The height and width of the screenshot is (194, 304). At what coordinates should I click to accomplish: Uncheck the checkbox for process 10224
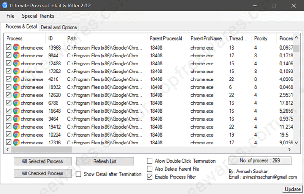click(8, 134)
